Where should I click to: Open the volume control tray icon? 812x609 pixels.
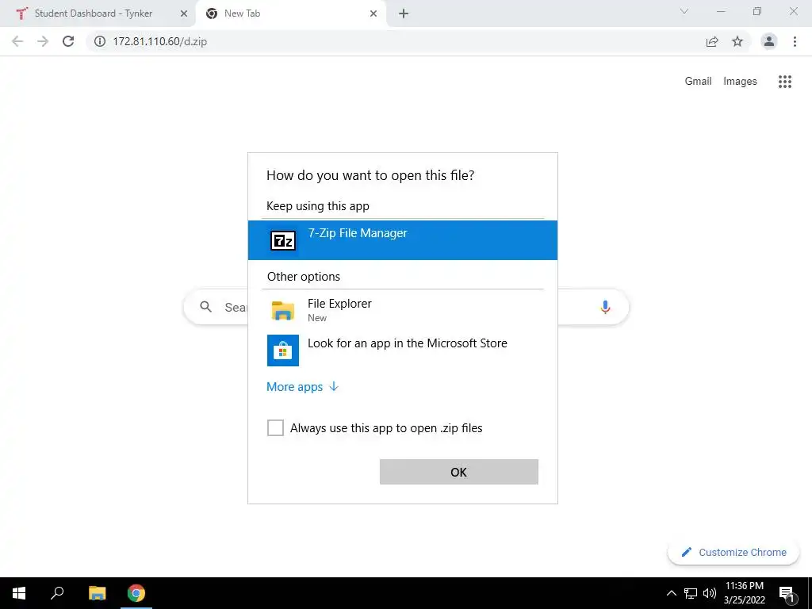tap(710, 593)
